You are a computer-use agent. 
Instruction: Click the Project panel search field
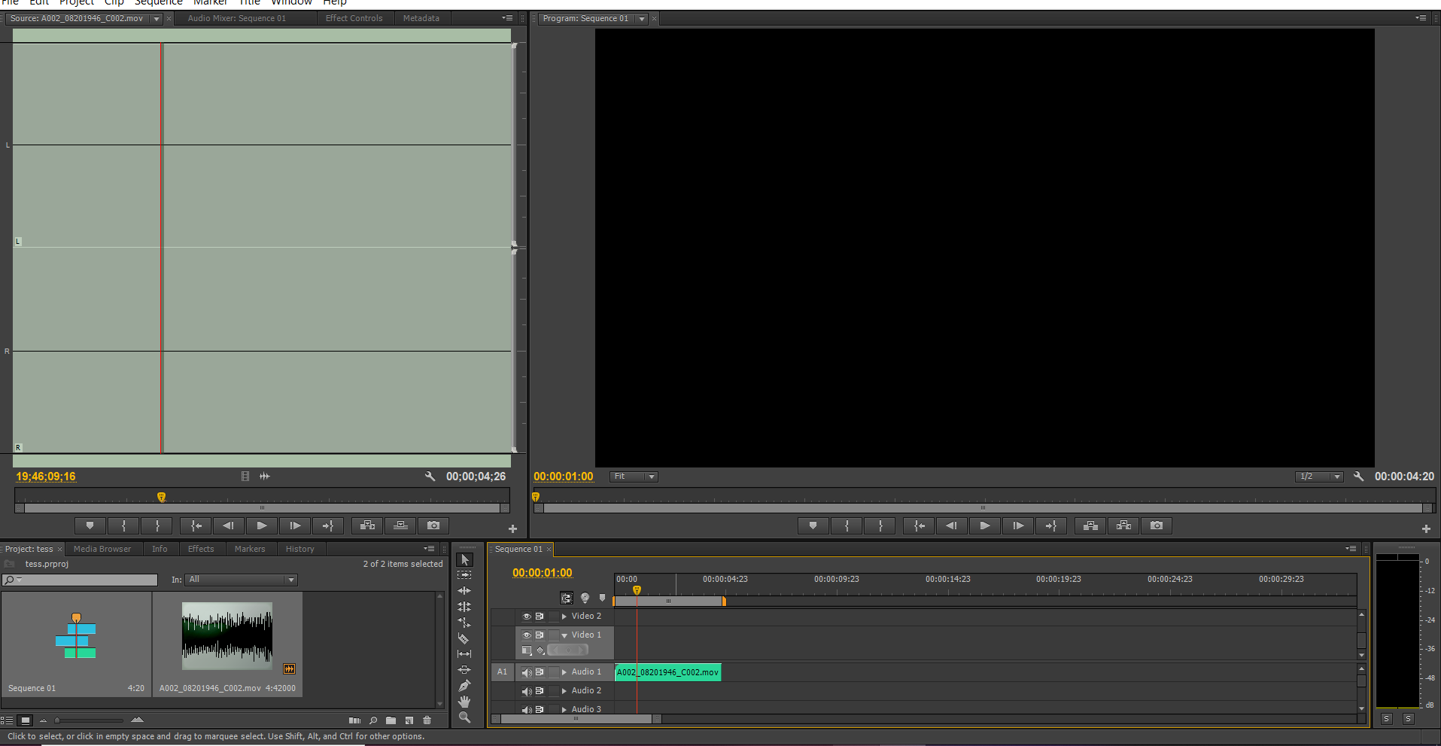click(x=80, y=580)
